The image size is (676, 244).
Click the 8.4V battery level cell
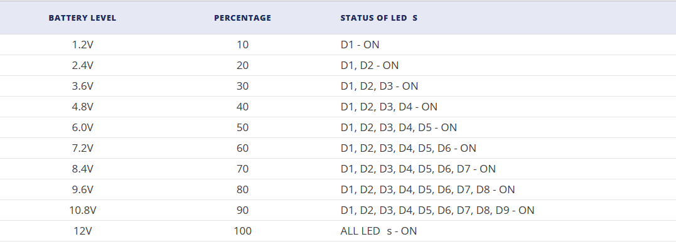[82, 169]
